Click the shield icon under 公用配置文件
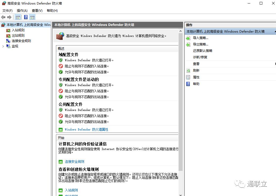The height and width of the screenshot is (196, 276). coord(61,110)
